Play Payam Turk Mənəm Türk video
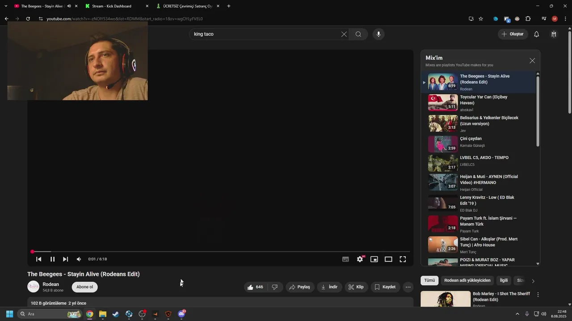The height and width of the screenshot is (321, 572). point(478,225)
